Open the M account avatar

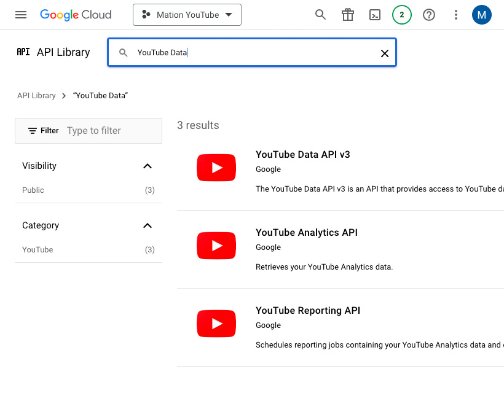click(481, 15)
